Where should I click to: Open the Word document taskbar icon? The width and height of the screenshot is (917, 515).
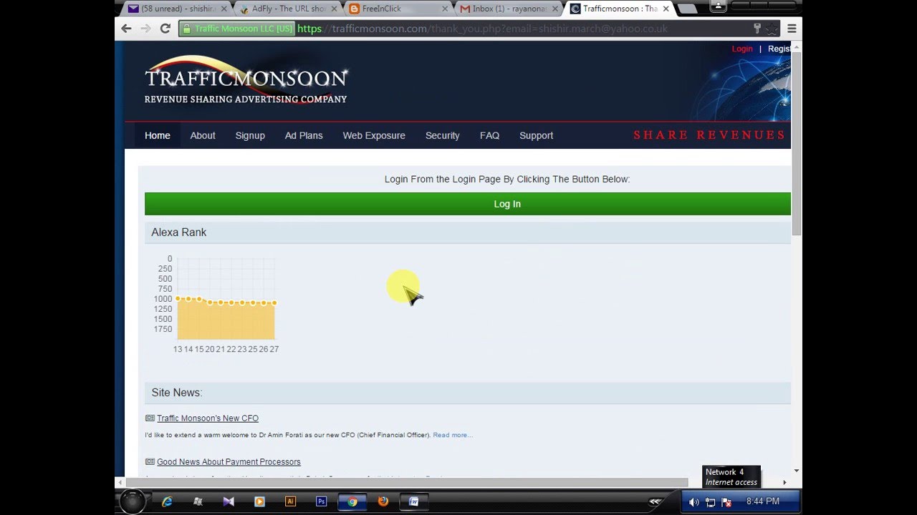click(x=413, y=502)
